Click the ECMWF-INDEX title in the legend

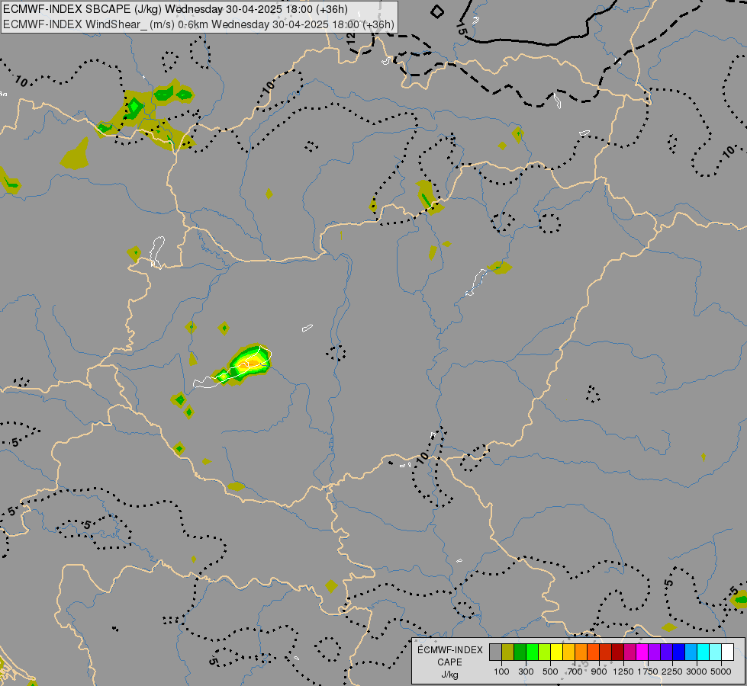point(449,650)
